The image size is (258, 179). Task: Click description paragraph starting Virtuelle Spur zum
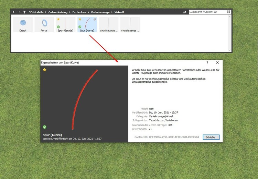(175, 71)
